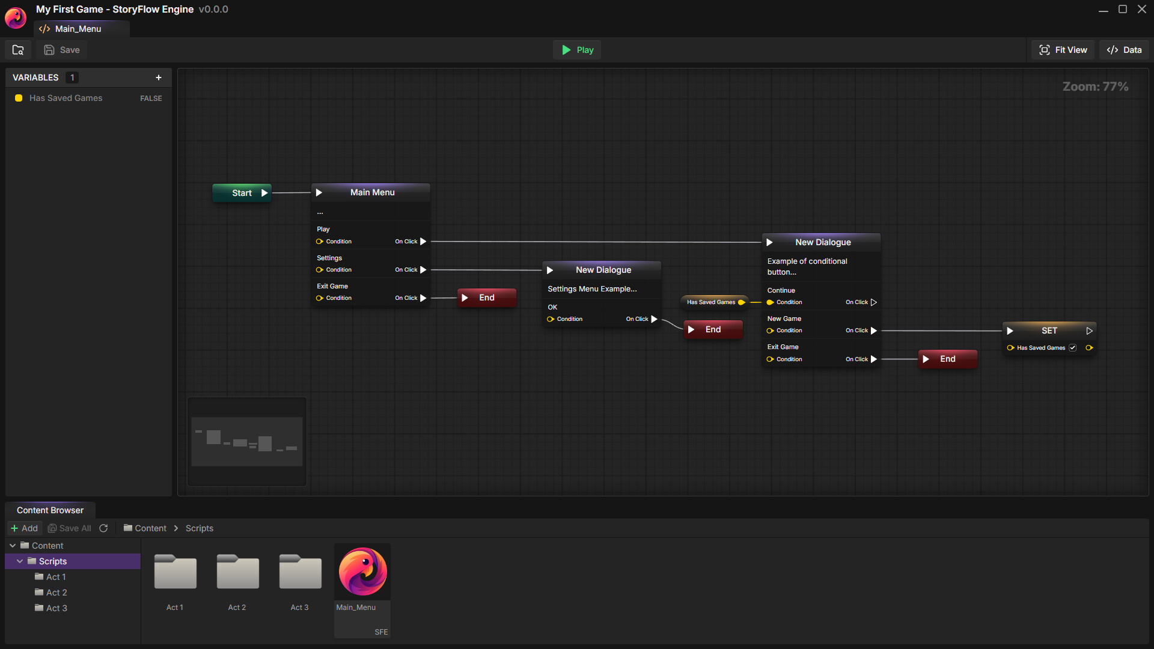Open the project folder browser icon
This screenshot has height=649, width=1154.
pyautogui.click(x=17, y=50)
